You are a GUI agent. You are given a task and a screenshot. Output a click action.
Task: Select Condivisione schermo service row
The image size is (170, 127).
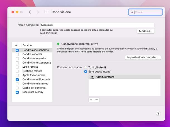32,50
